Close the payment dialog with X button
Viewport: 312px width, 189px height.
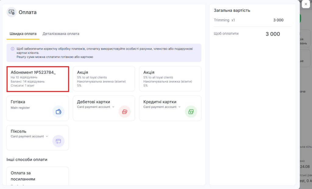[306, 4]
